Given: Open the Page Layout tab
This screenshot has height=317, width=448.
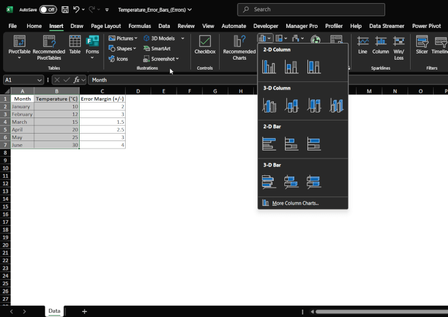Looking at the screenshot, I should [x=106, y=26].
